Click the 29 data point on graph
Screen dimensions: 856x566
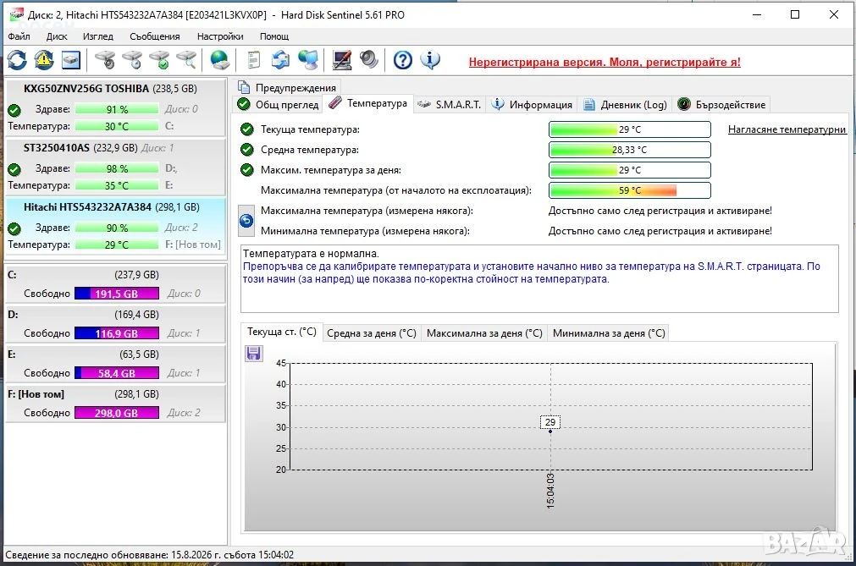(x=550, y=422)
